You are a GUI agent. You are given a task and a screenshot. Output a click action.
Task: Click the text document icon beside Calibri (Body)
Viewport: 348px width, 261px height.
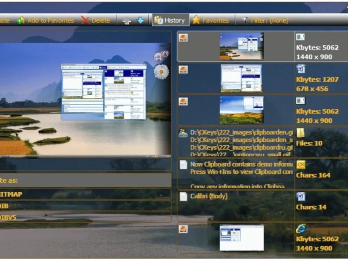click(x=183, y=197)
